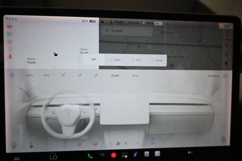The height and width of the screenshot is (161, 242).
Task: Tap the grey fog light indicator icon
Action: (10, 42)
